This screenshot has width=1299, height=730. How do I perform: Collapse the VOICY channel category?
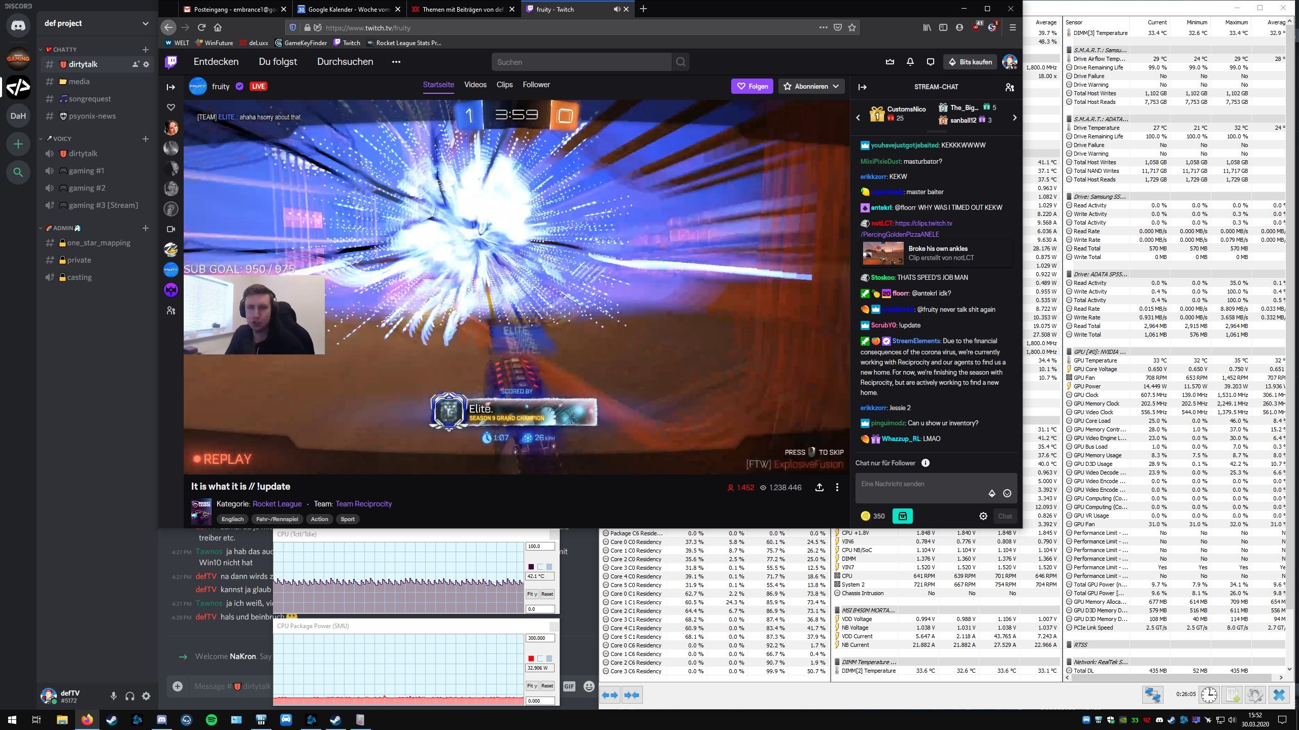click(x=62, y=138)
